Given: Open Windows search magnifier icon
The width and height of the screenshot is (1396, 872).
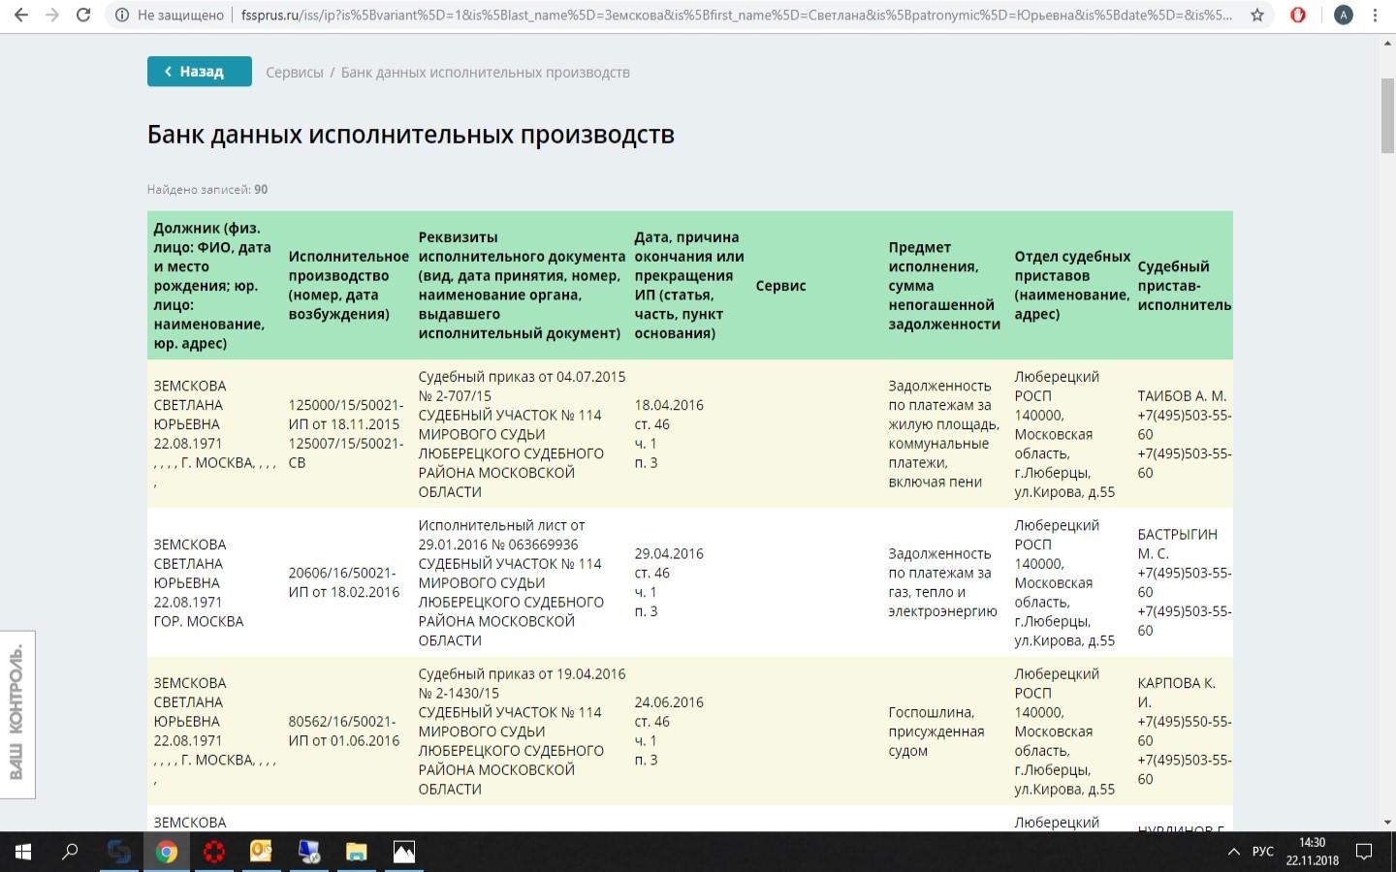Looking at the screenshot, I should point(70,852).
